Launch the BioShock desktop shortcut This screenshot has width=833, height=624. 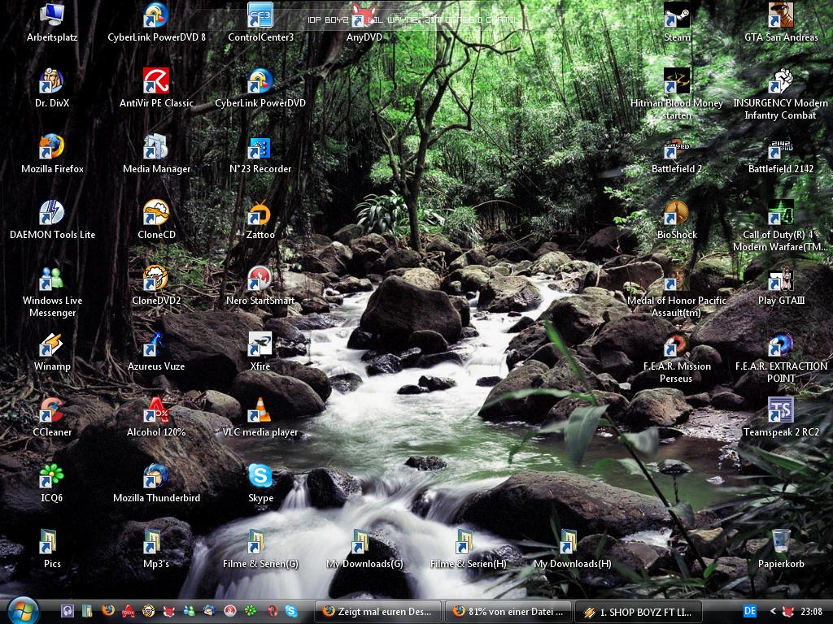tap(677, 214)
